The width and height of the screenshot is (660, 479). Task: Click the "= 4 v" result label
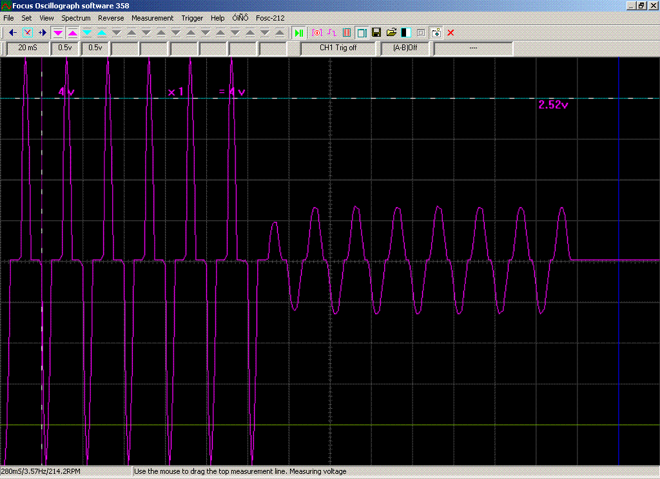pos(232,92)
